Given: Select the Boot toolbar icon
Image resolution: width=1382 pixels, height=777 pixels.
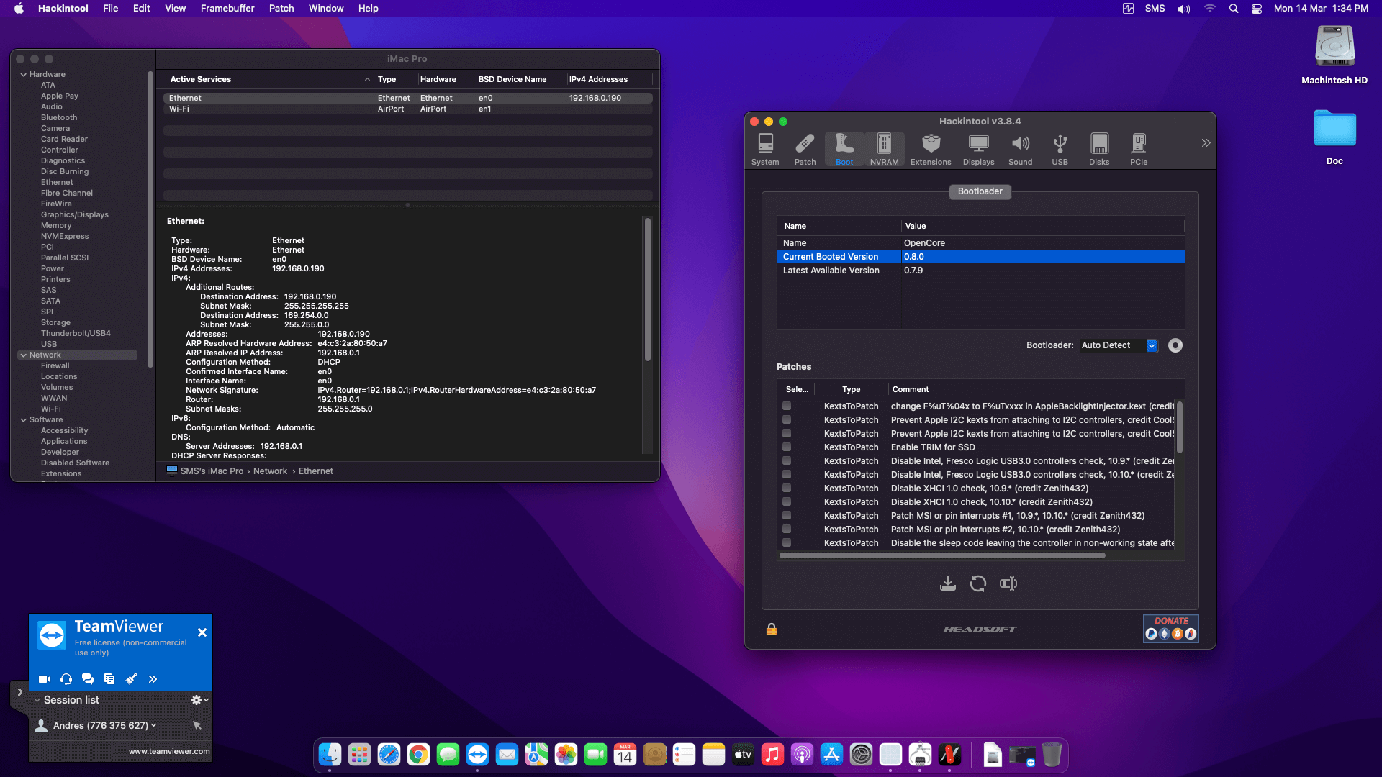Looking at the screenshot, I should (x=844, y=150).
